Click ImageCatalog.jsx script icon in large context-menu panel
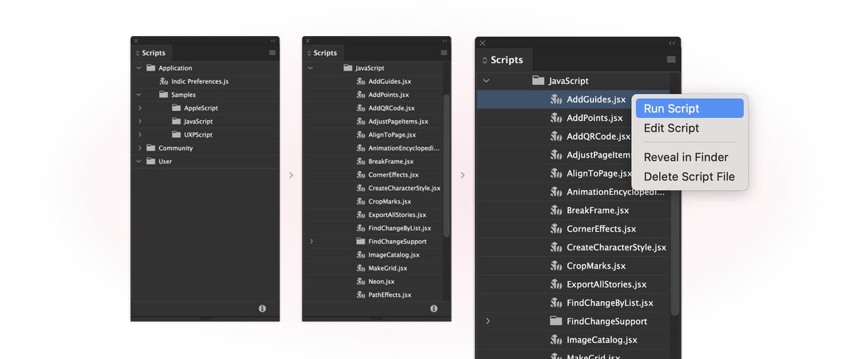Screen dimensions: 849x359 (x=556, y=340)
